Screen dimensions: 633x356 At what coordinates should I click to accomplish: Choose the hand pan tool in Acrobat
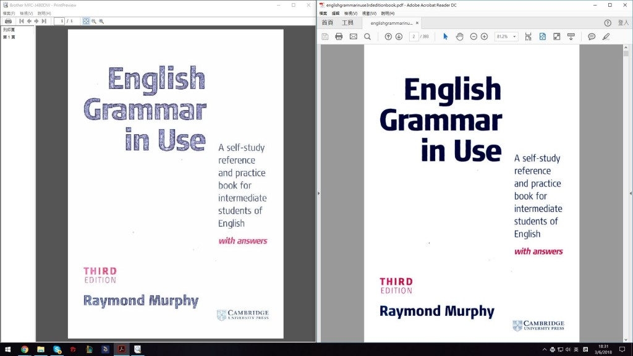click(x=459, y=36)
